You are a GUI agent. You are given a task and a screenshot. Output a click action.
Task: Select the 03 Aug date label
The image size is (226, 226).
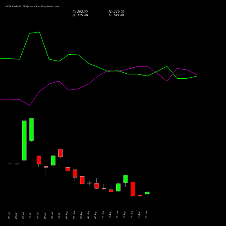click(66, 215)
